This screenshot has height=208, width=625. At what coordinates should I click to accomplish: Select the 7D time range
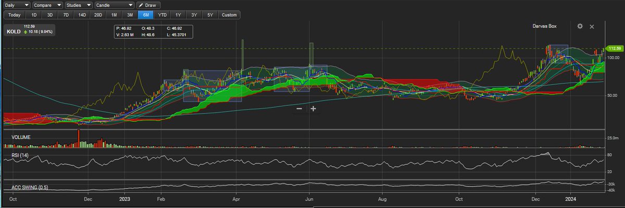(66, 15)
